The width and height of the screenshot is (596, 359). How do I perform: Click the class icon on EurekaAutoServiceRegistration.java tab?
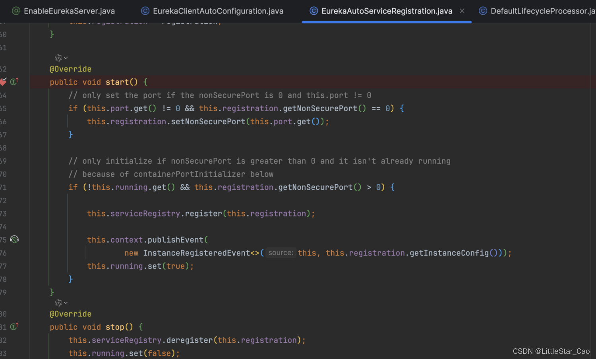[x=314, y=11]
